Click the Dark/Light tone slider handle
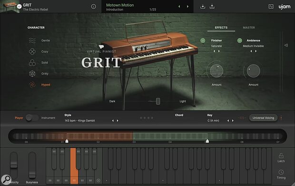The width and height of the screenshot is (295, 186). click(x=158, y=101)
